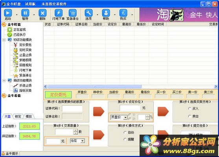
Task: Switch to the 锁定 tab
Action: coord(18,117)
